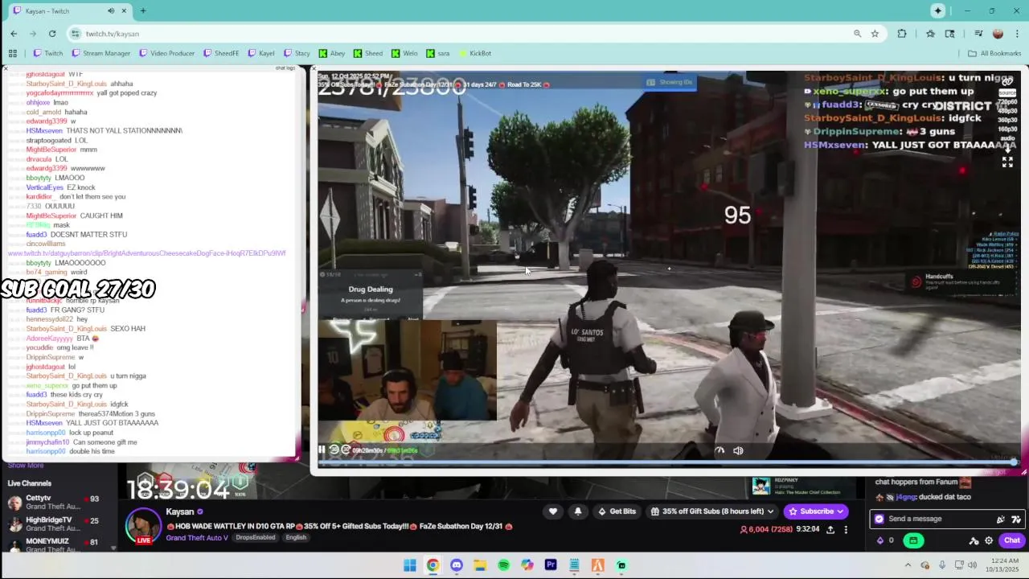Share the stream with the share icon
The height and width of the screenshot is (579, 1029).
pyautogui.click(x=830, y=530)
